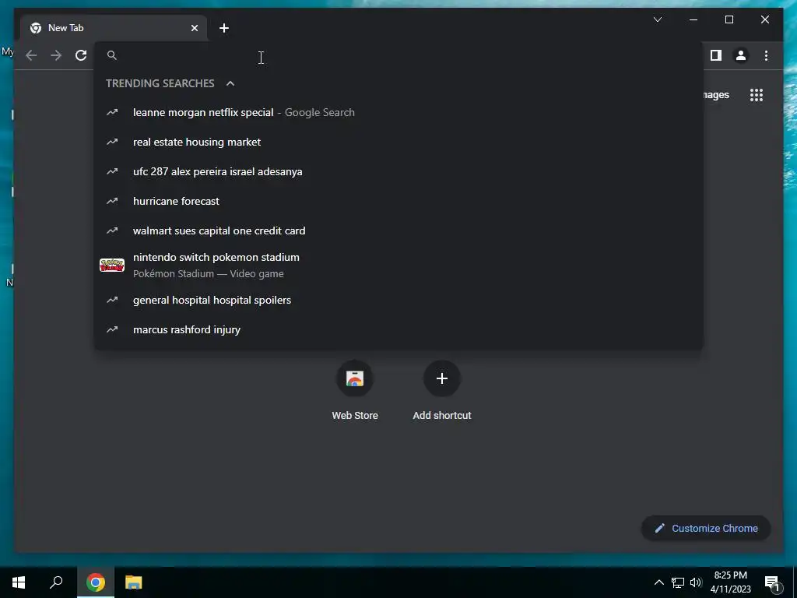The height and width of the screenshot is (598, 797).
Task: Select 'nintendo switch pokemon stadium' suggestion
Action: point(398,265)
